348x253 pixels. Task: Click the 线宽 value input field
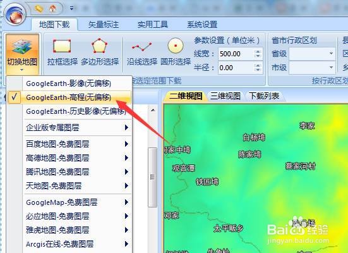tap(236, 54)
